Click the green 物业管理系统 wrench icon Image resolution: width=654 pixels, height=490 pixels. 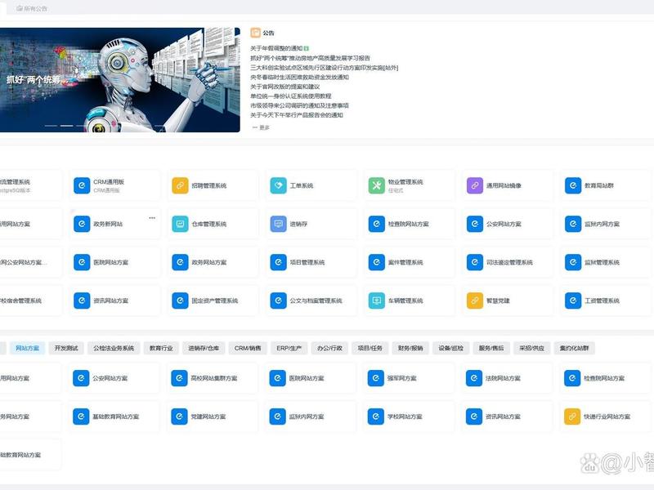(x=377, y=185)
